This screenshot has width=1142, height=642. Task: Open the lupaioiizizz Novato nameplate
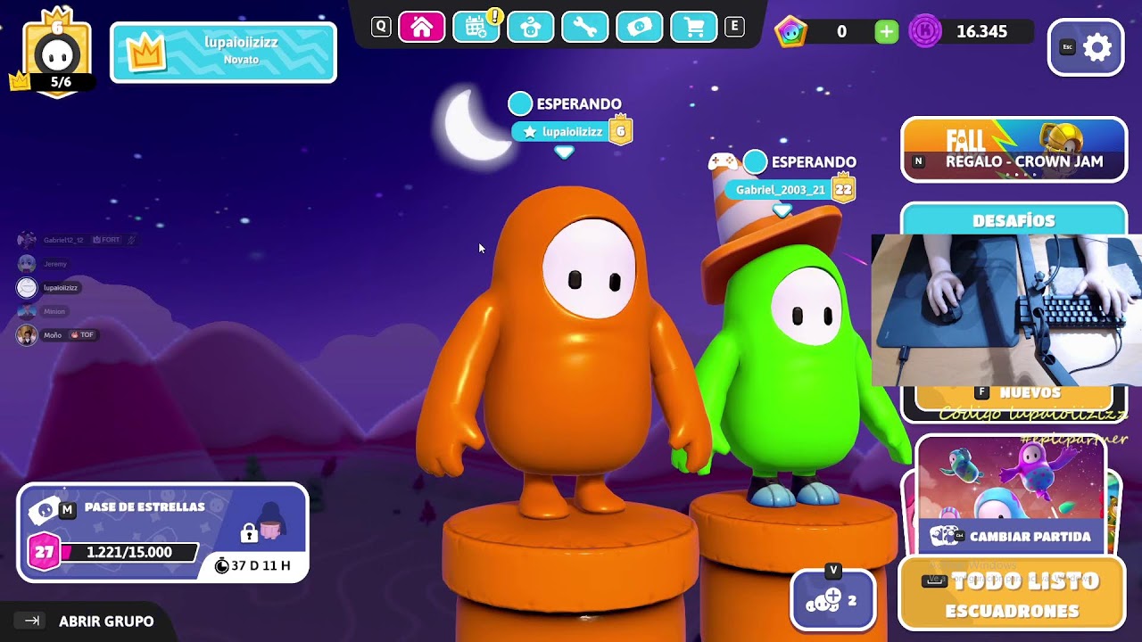point(223,53)
